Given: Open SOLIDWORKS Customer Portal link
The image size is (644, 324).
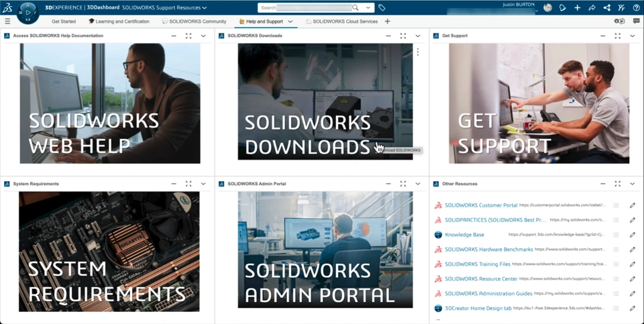Looking at the screenshot, I should (x=481, y=205).
